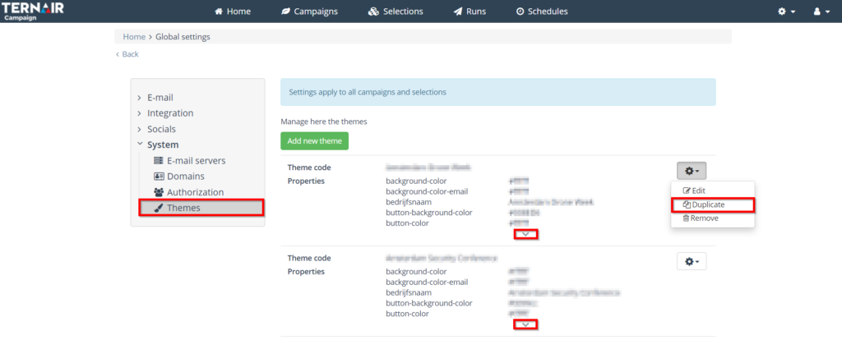Click the Add new theme button
The image size is (842, 340).
click(x=314, y=141)
